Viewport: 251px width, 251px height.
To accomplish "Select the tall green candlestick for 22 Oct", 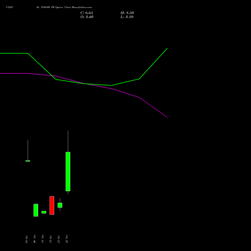I will 68,172.
